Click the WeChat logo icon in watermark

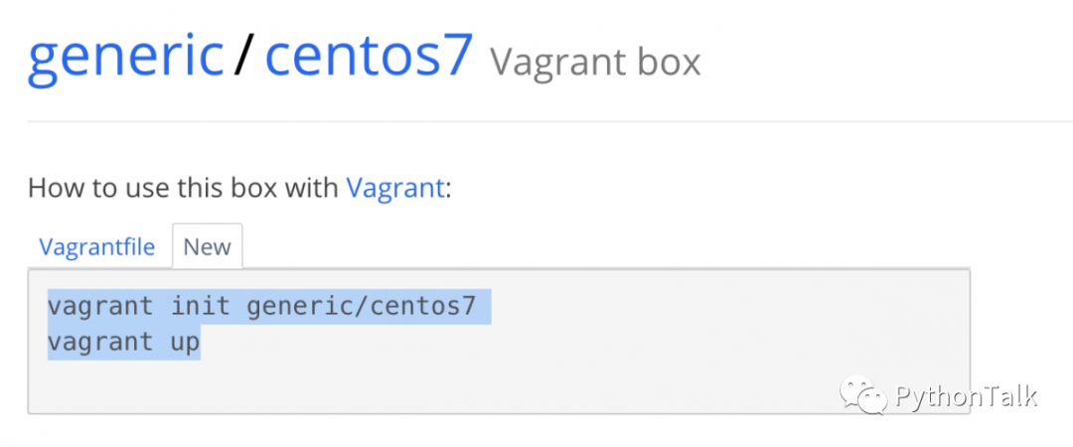click(x=864, y=396)
